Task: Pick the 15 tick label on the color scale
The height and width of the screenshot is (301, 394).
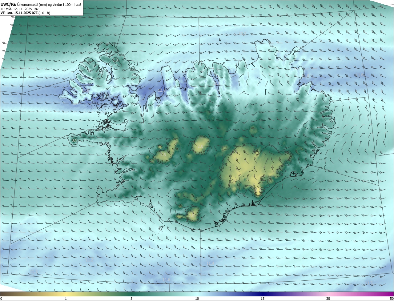Action: point(263,299)
